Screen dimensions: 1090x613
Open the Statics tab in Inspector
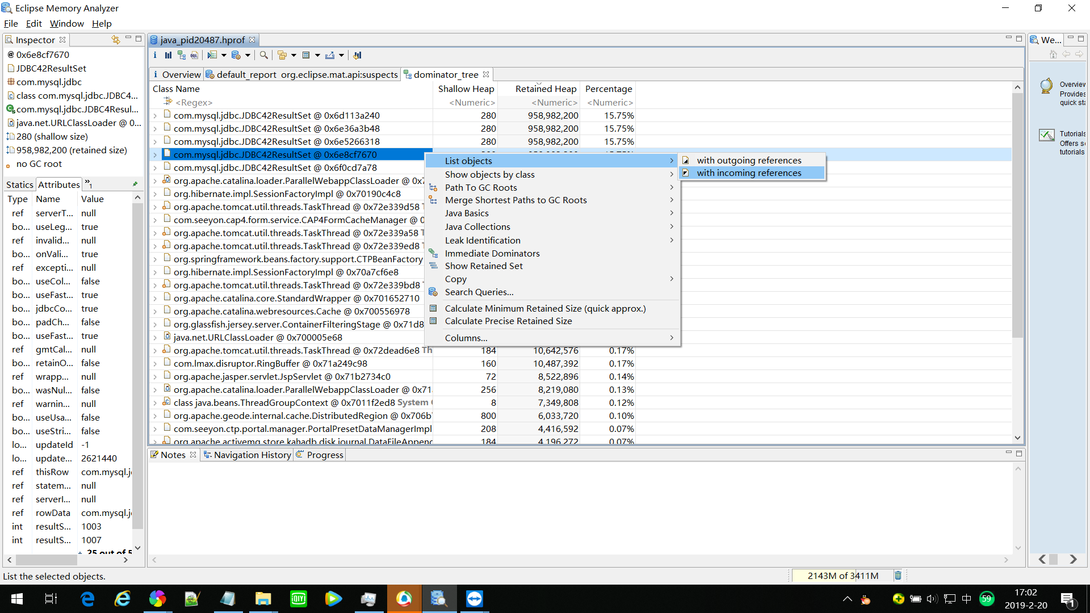pos(19,184)
